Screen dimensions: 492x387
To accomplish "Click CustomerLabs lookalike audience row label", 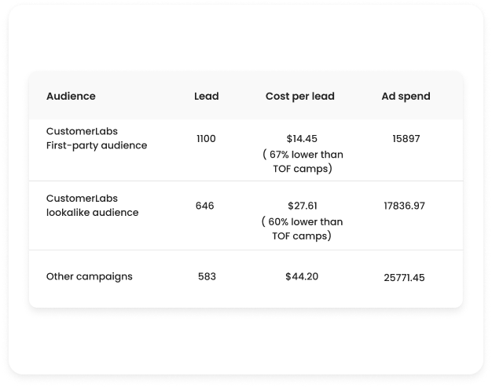I will coord(92,205).
